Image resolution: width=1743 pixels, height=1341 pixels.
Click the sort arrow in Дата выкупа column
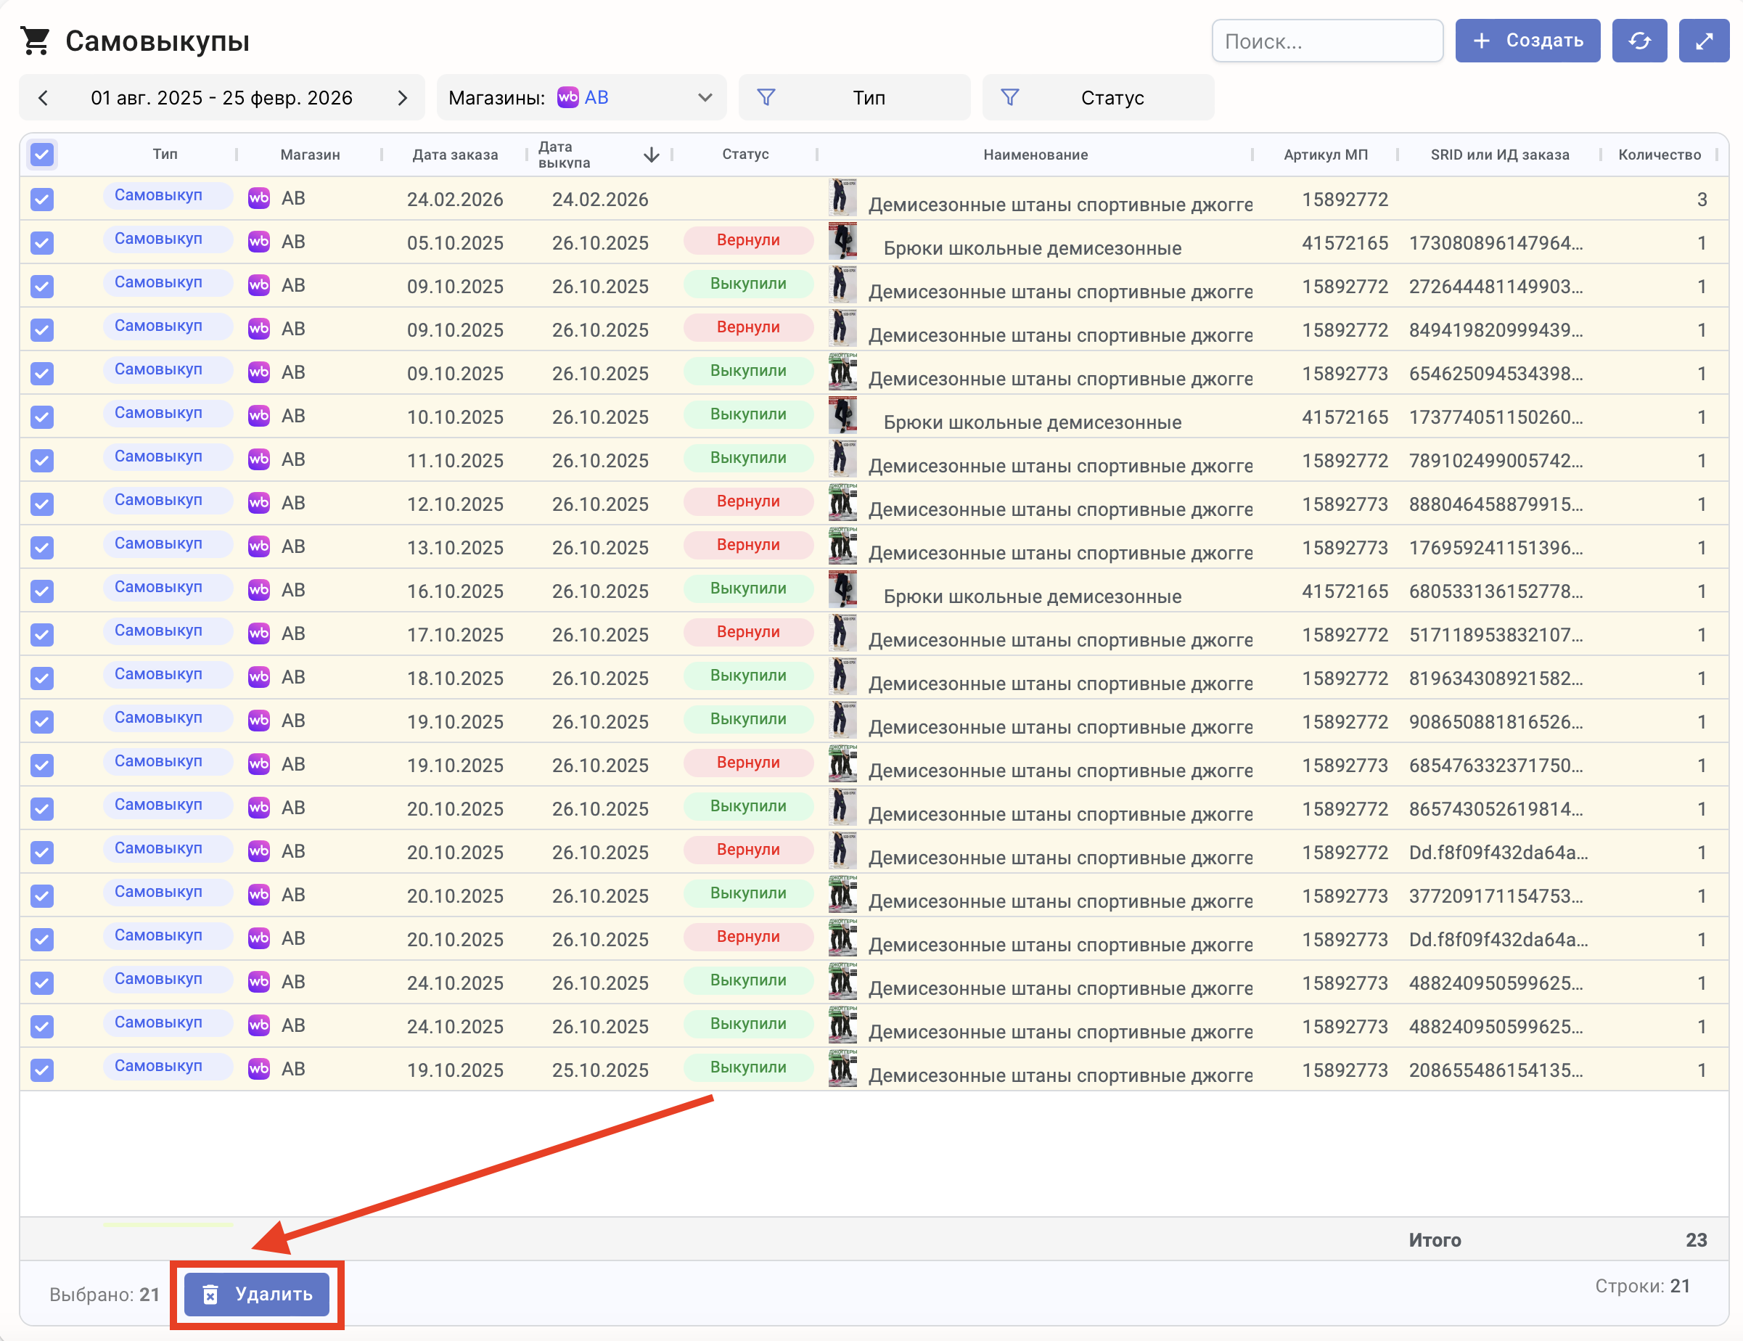coord(651,155)
